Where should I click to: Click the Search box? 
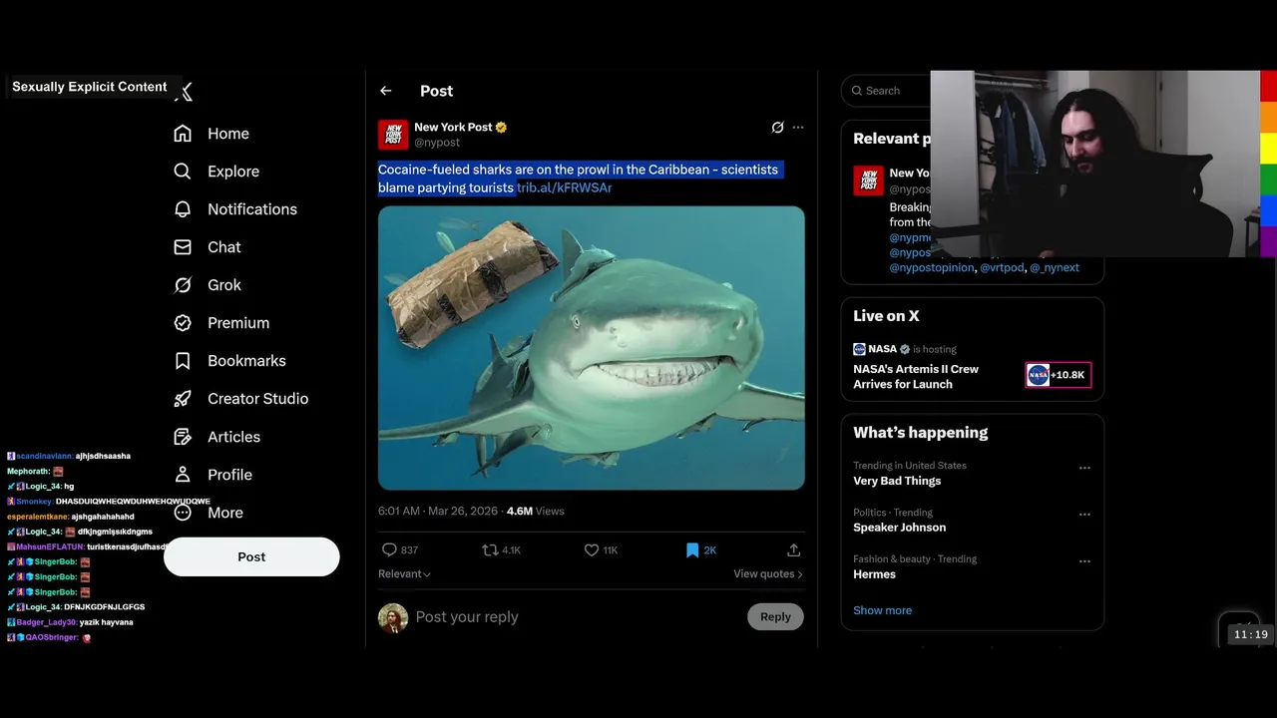coord(887,91)
